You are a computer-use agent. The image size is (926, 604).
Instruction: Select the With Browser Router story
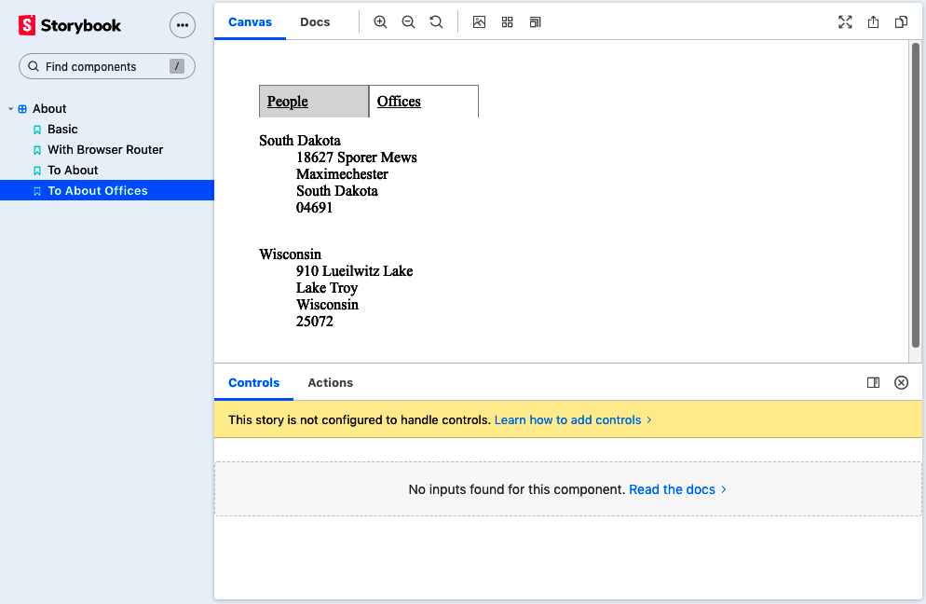pos(105,150)
